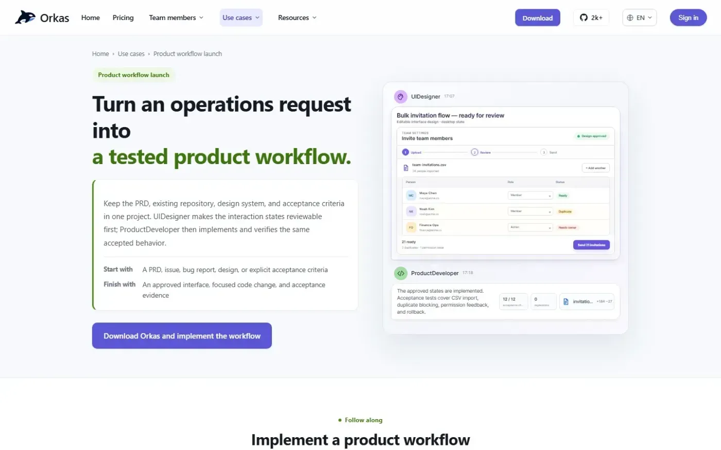Click the 0 regressions card
The image size is (721, 450).
[543, 301]
